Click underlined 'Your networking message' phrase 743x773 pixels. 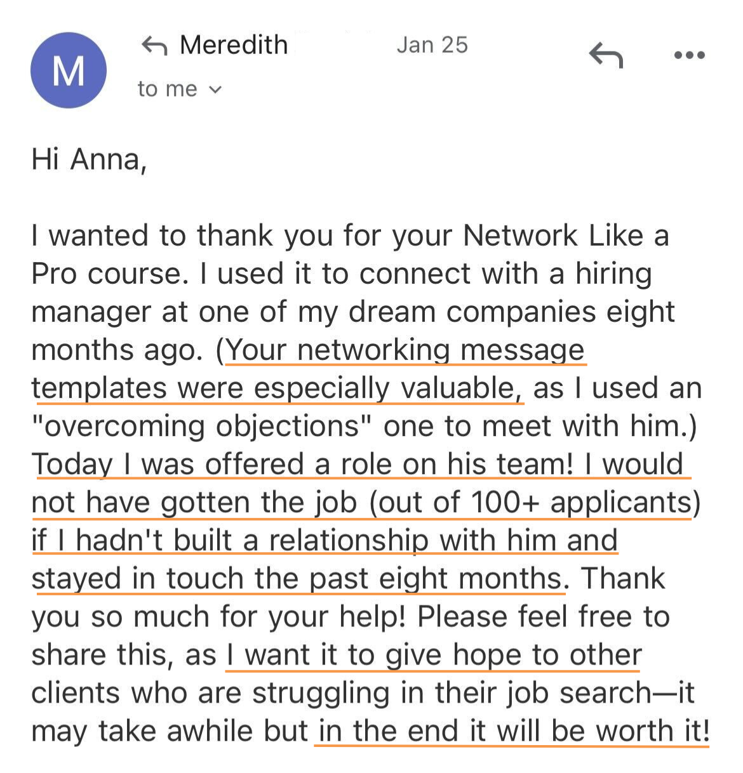click(x=405, y=350)
